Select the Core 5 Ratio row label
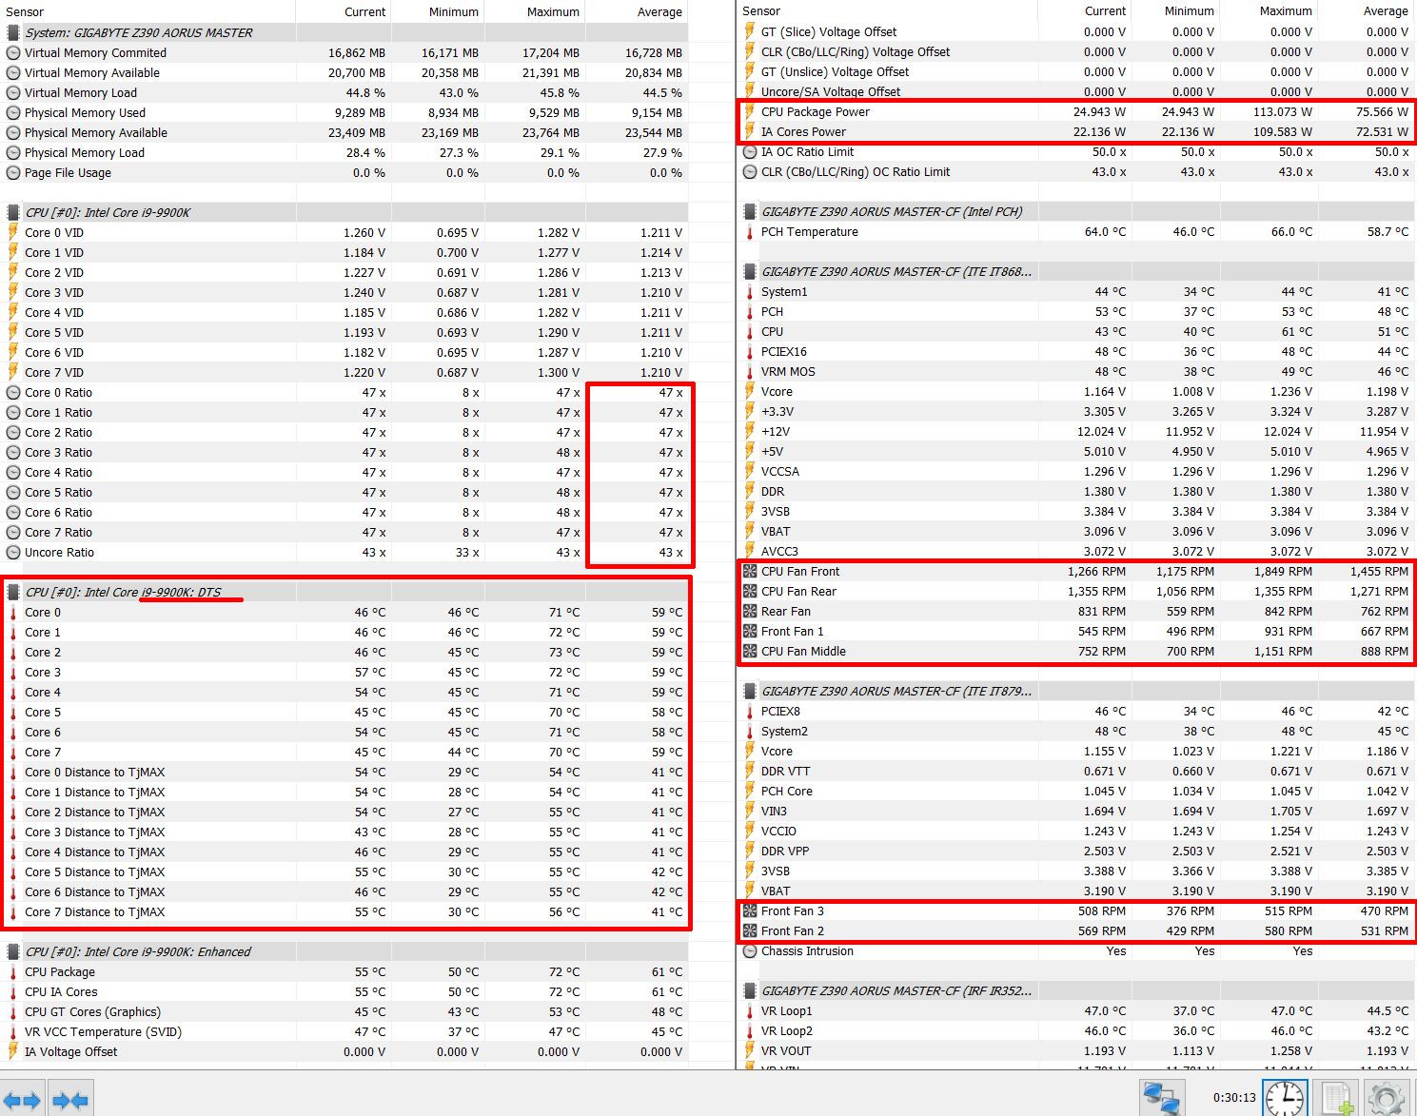Screen dimensions: 1417x1116 pyautogui.click(x=58, y=492)
